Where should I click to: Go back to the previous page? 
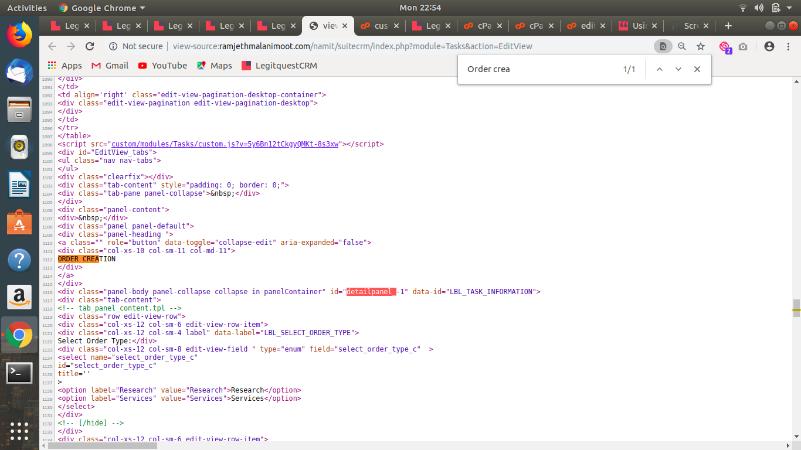pyautogui.click(x=52, y=46)
